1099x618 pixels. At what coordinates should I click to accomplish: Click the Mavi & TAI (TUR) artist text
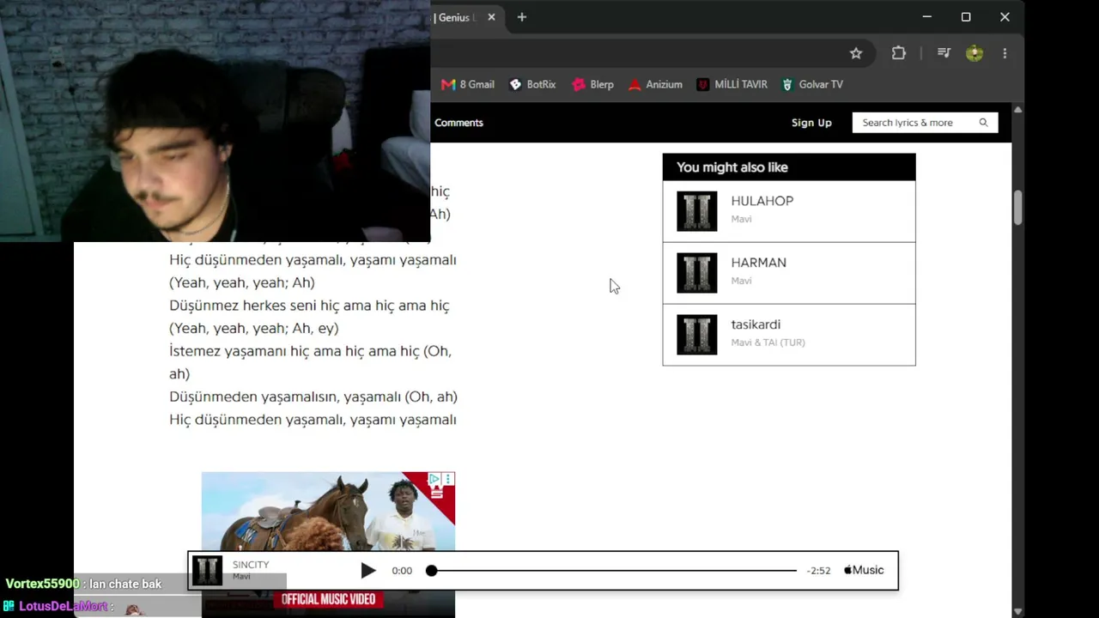[768, 342]
